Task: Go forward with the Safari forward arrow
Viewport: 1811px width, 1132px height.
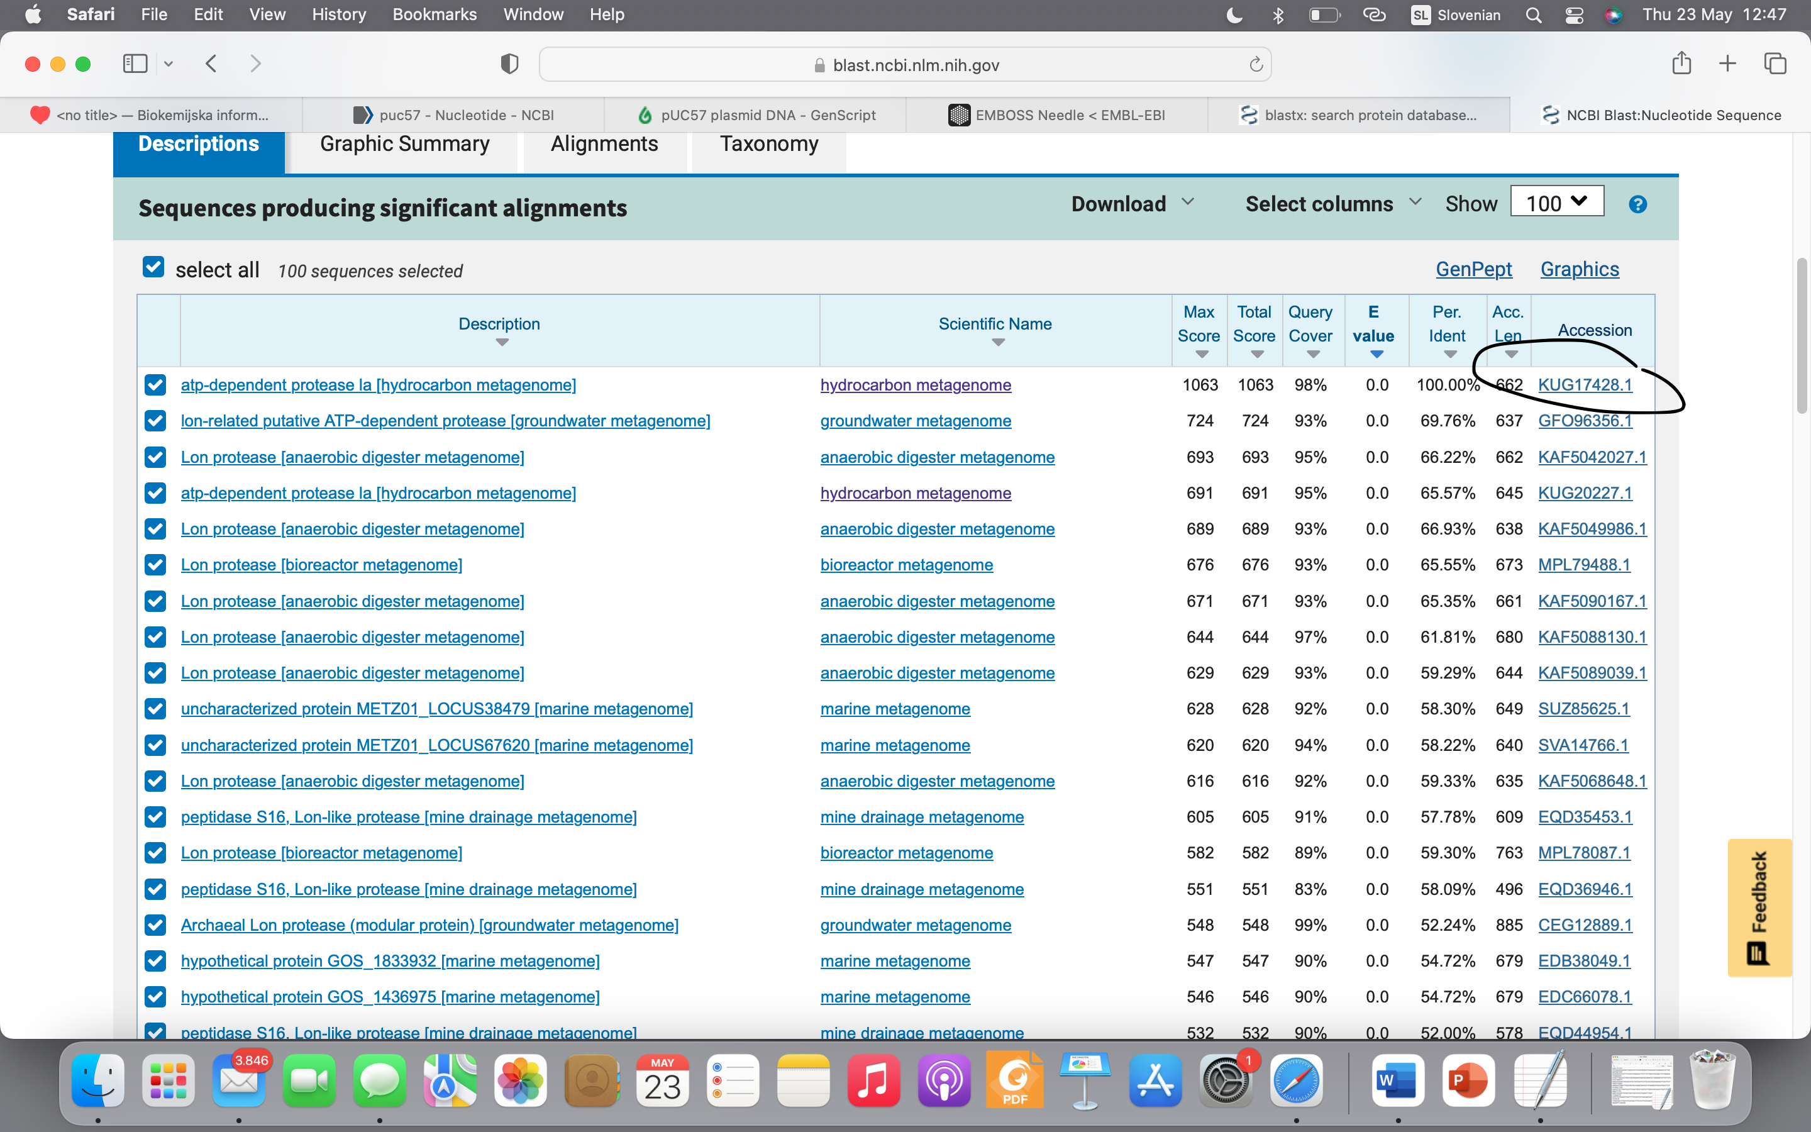Action: [x=255, y=64]
